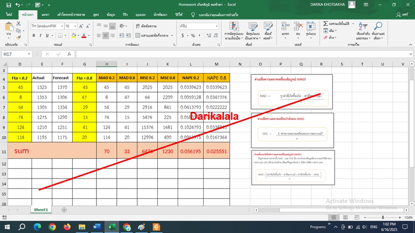Viewport: 415px width, 233px height.
Task: Click the MAD 0.2 header cell
Action: pyautogui.click(x=107, y=78)
